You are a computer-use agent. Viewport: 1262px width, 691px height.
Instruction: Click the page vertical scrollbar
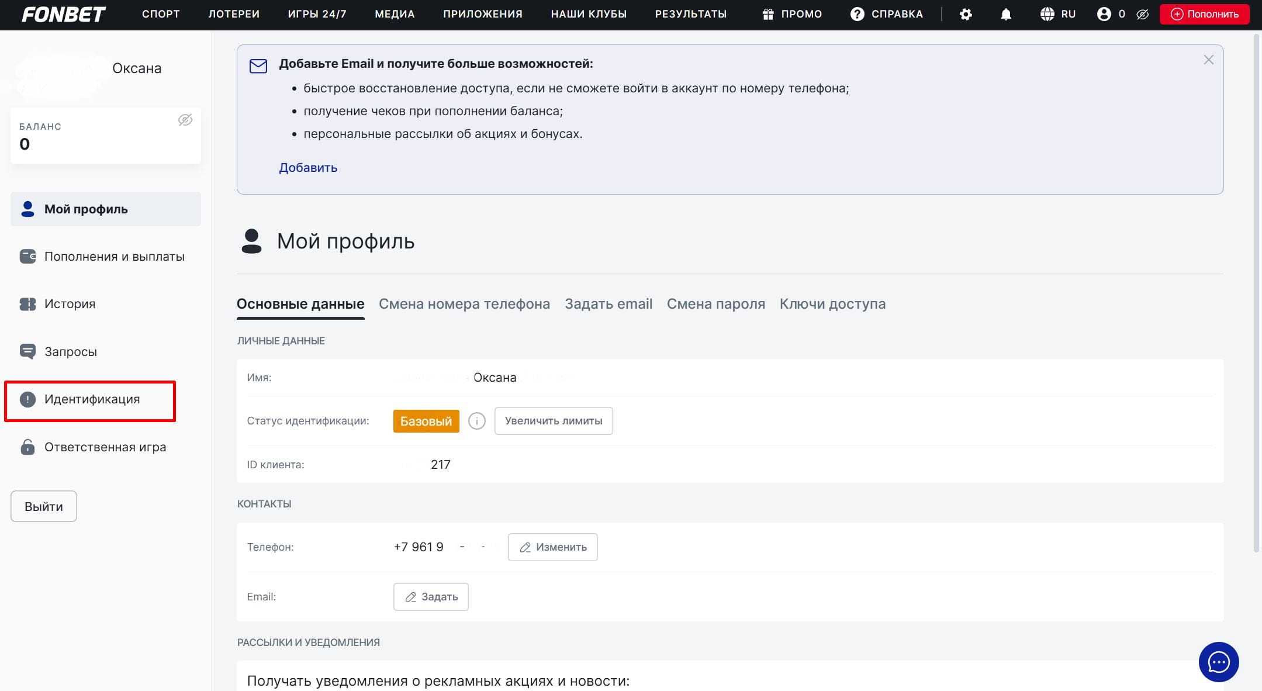click(x=1256, y=292)
